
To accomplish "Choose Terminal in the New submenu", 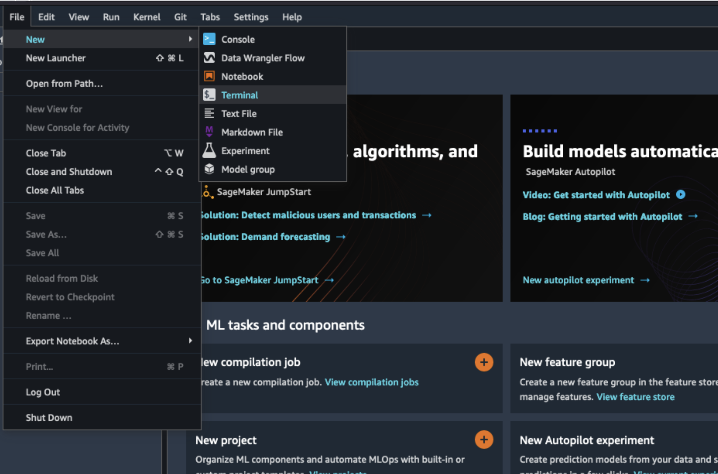I will [x=273, y=95].
